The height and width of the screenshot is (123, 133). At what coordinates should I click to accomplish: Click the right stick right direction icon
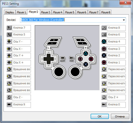point(104,90)
